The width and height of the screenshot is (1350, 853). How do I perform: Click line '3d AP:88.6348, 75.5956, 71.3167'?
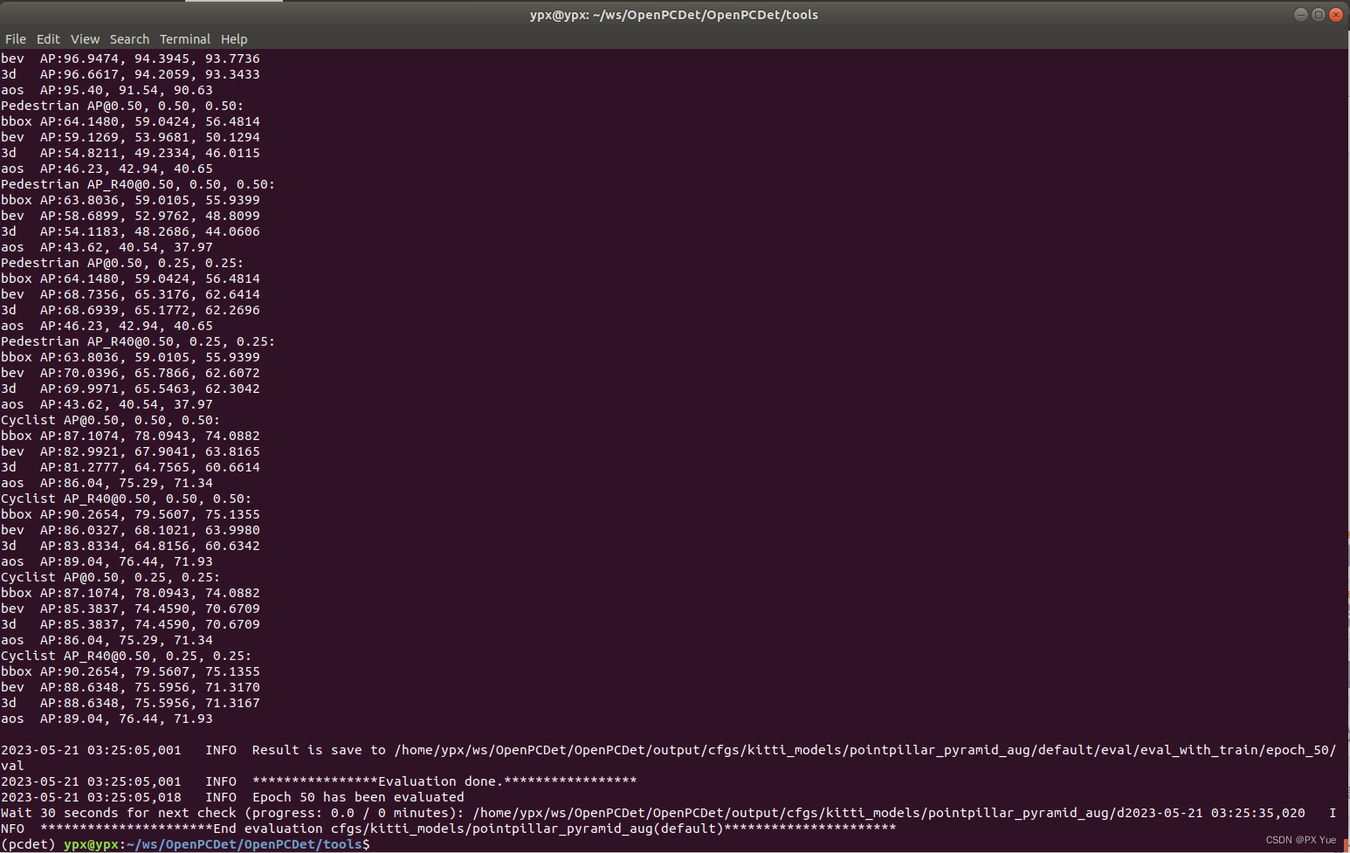[130, 703]
